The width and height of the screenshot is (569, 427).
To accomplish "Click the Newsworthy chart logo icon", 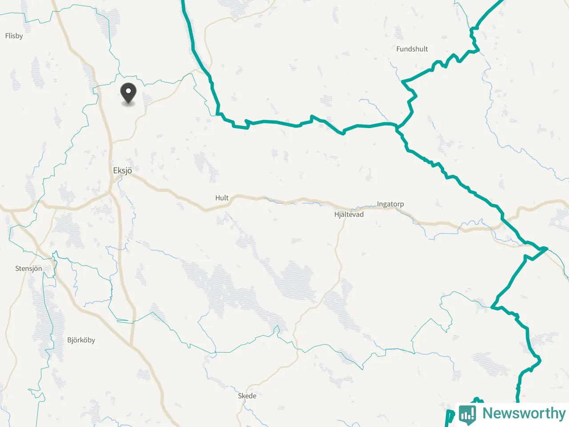I will coord(467,414).
